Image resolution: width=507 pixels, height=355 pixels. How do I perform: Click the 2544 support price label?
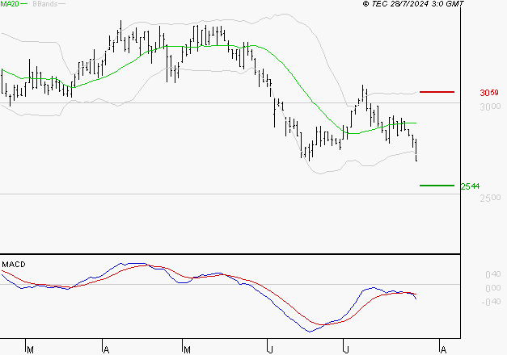point(470,186)
